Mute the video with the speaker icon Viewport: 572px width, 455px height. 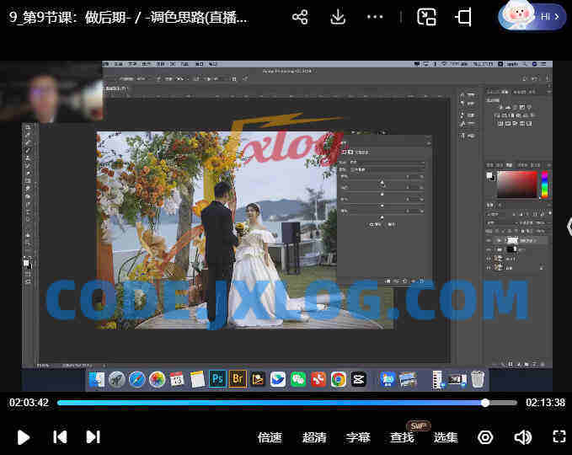click(522, 437)
